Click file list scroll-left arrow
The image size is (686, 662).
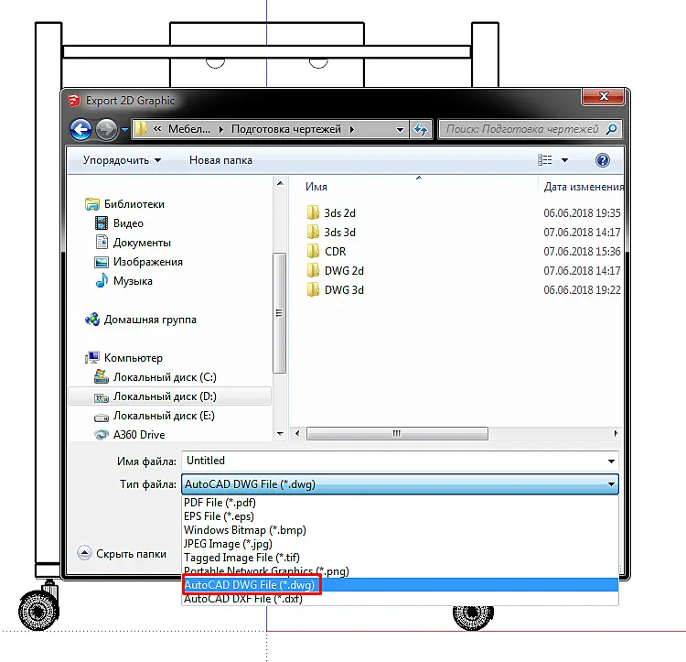click(x=297, y=433)
